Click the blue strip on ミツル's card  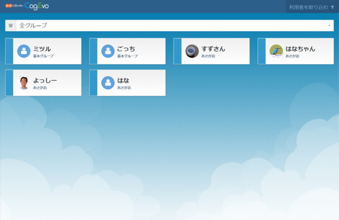(9, 51)
